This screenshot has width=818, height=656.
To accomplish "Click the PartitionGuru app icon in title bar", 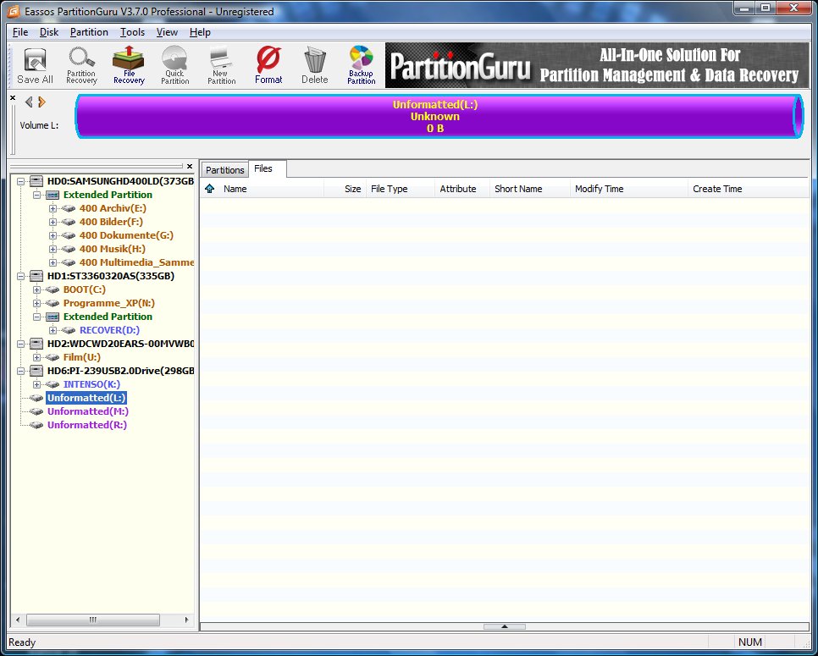I will coord(12,11).
